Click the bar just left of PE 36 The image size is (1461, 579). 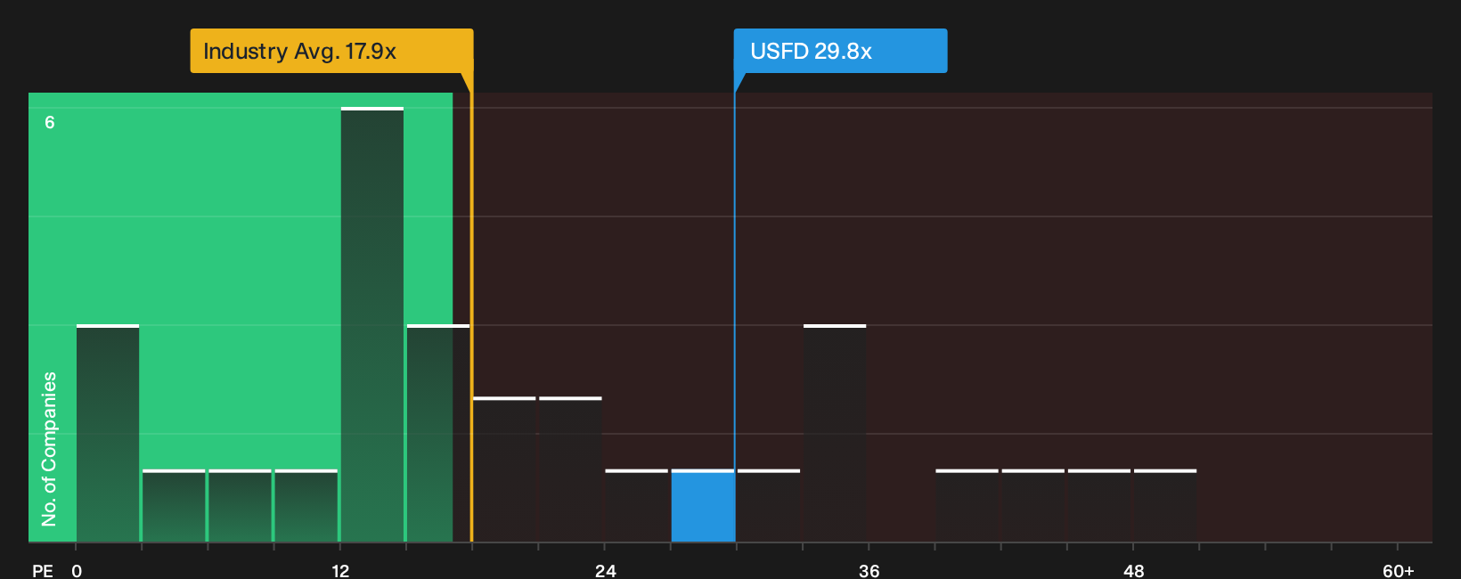(x=835, y=434)
